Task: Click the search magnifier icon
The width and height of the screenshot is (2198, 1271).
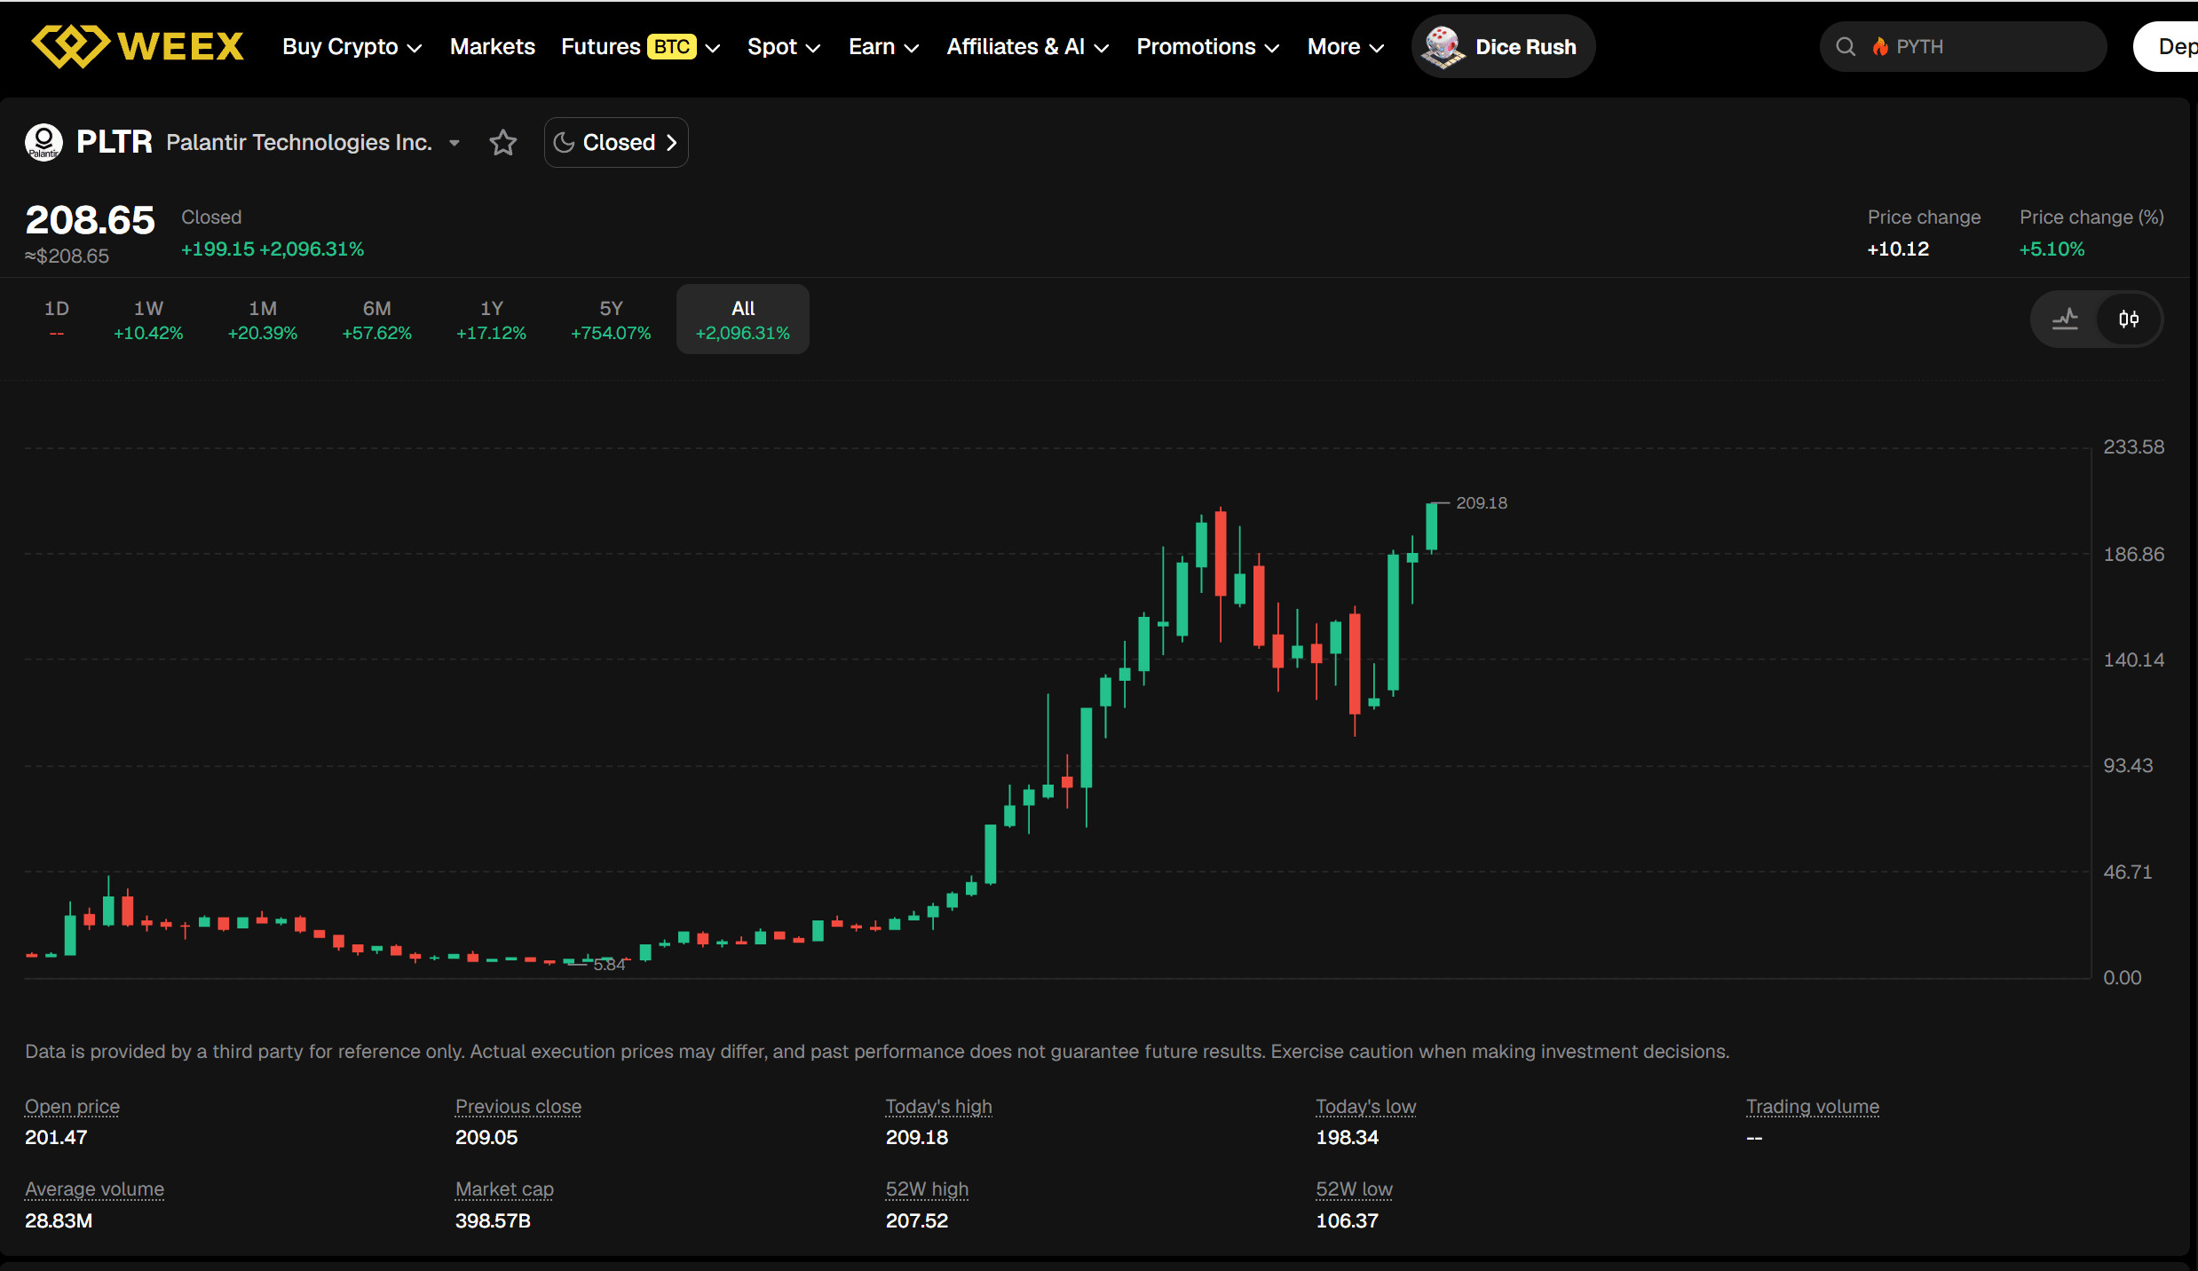Action: pyautogui.click(x=1846, y=46)
